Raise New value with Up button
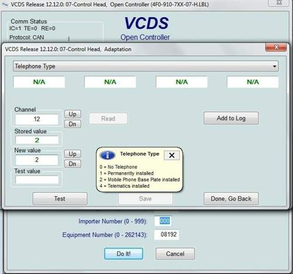This screenshot has height=274, width=293. coord(73,154)
